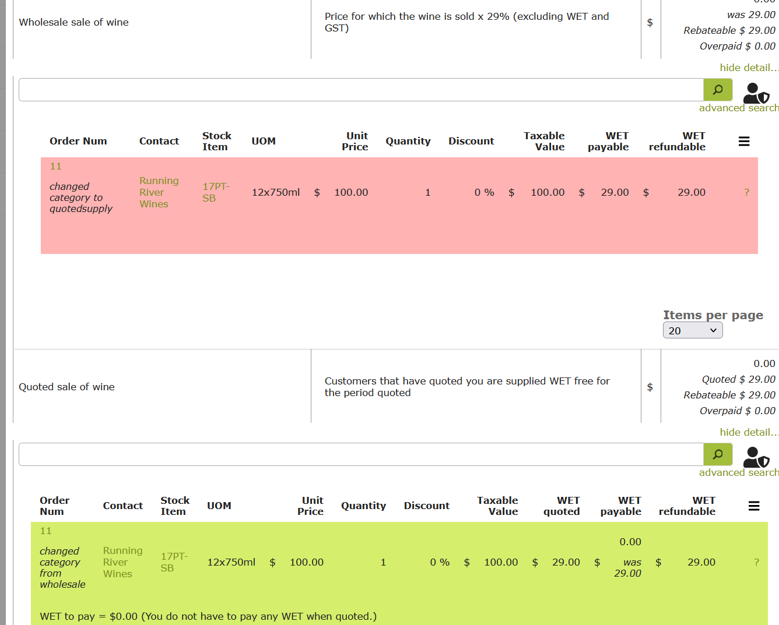Image resolution: width=779 pixels, height=625 pixels.
Task: Click the quoted customers description text
Action: coord(467,387)
